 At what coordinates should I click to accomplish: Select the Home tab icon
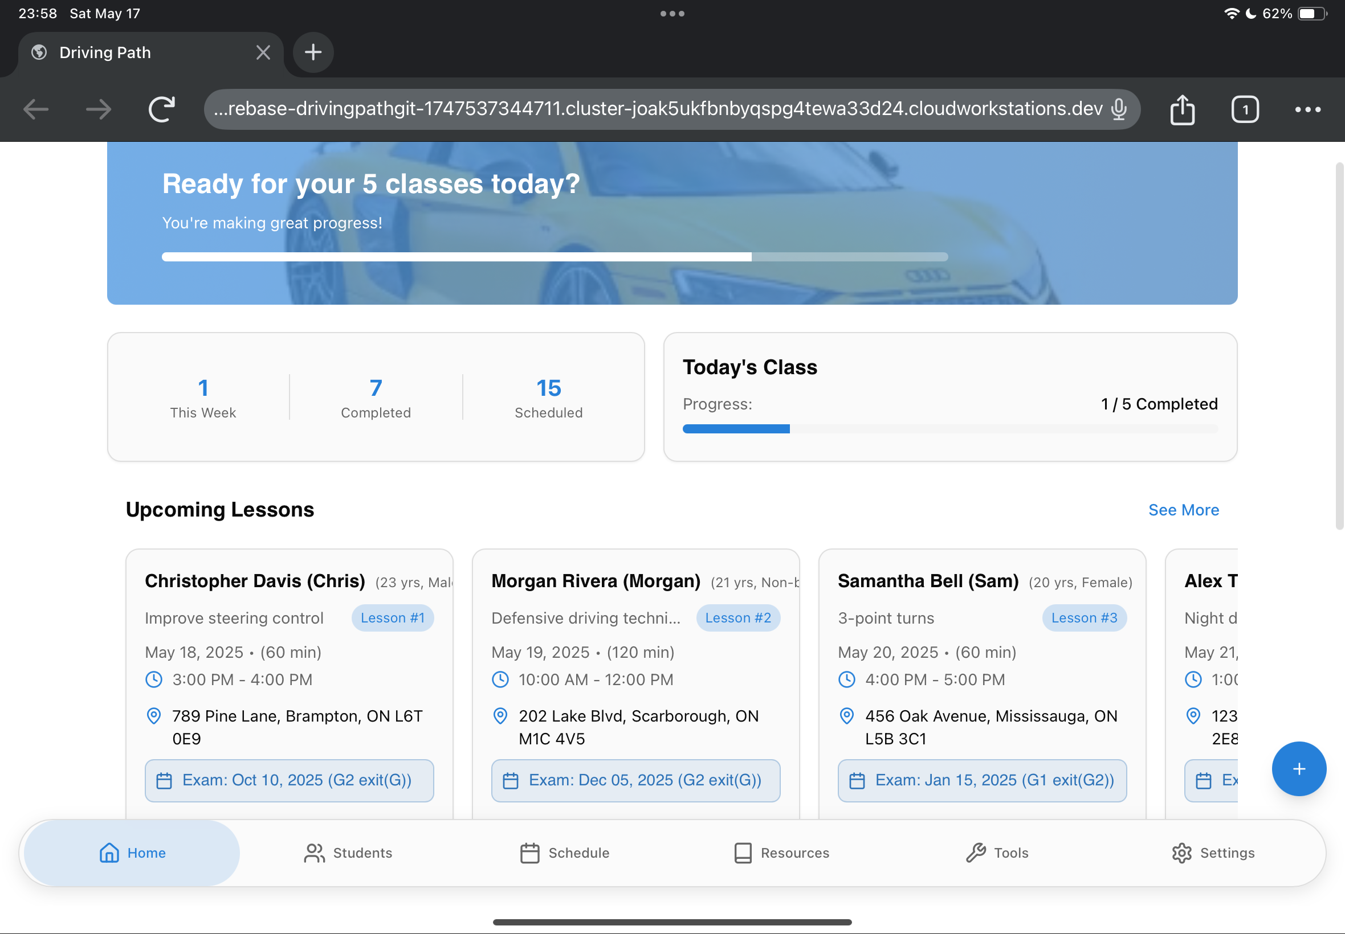click(108, 853)
